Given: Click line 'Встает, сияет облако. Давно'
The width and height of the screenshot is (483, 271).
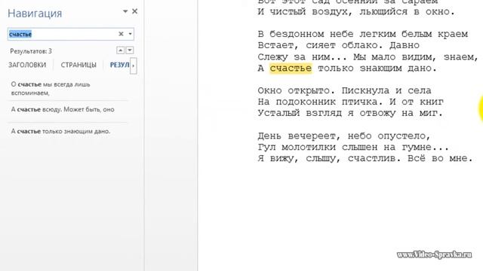Looking at the screenshot, I should 339,45.
